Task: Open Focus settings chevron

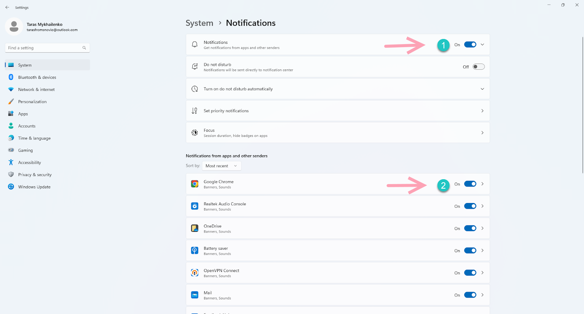Action: pos(483,133)
